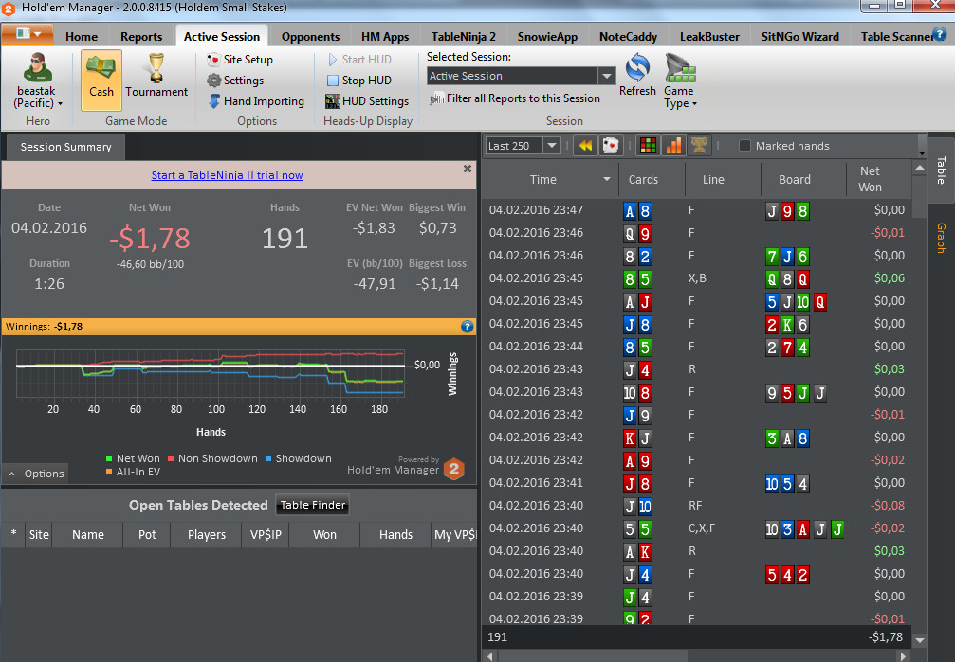This screenshot has height=662, width=955.
Task: Click the orange All-In EV legend swatch
Action: click(x=109, y=473)
